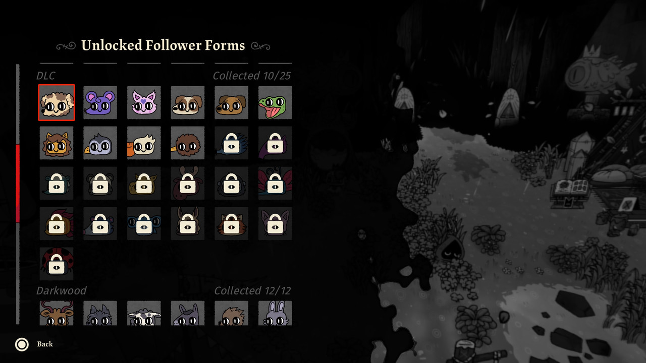
Task: Click the locked moose follower form
Action: pyautogui.click(x=188, y=183)
